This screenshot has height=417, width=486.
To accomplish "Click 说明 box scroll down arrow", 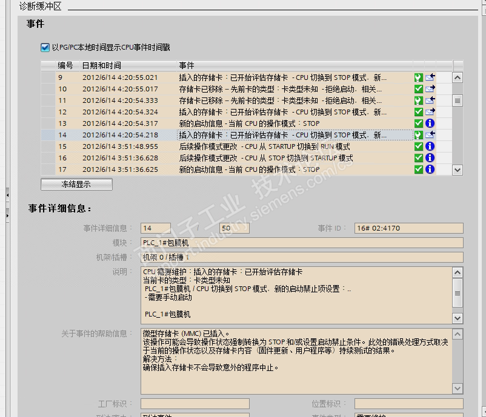I will (x=458, y=318).
